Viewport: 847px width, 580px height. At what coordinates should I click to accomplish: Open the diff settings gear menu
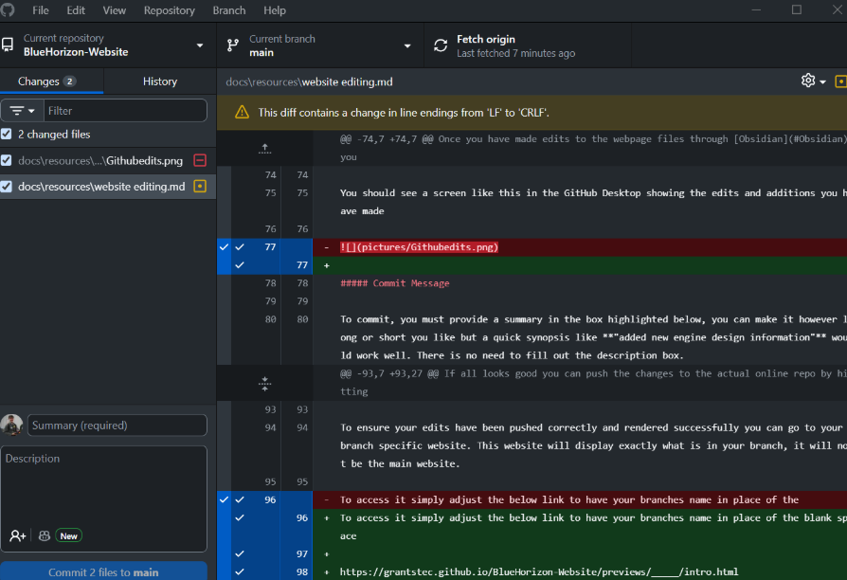pyautogui.click(x=814, y=82)
